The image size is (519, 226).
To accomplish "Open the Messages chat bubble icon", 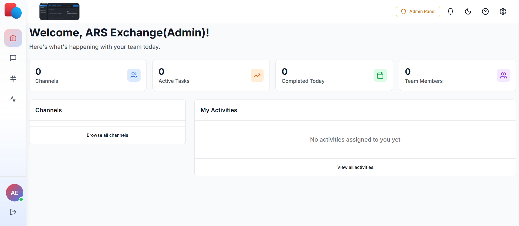I will tap(13, 58).
